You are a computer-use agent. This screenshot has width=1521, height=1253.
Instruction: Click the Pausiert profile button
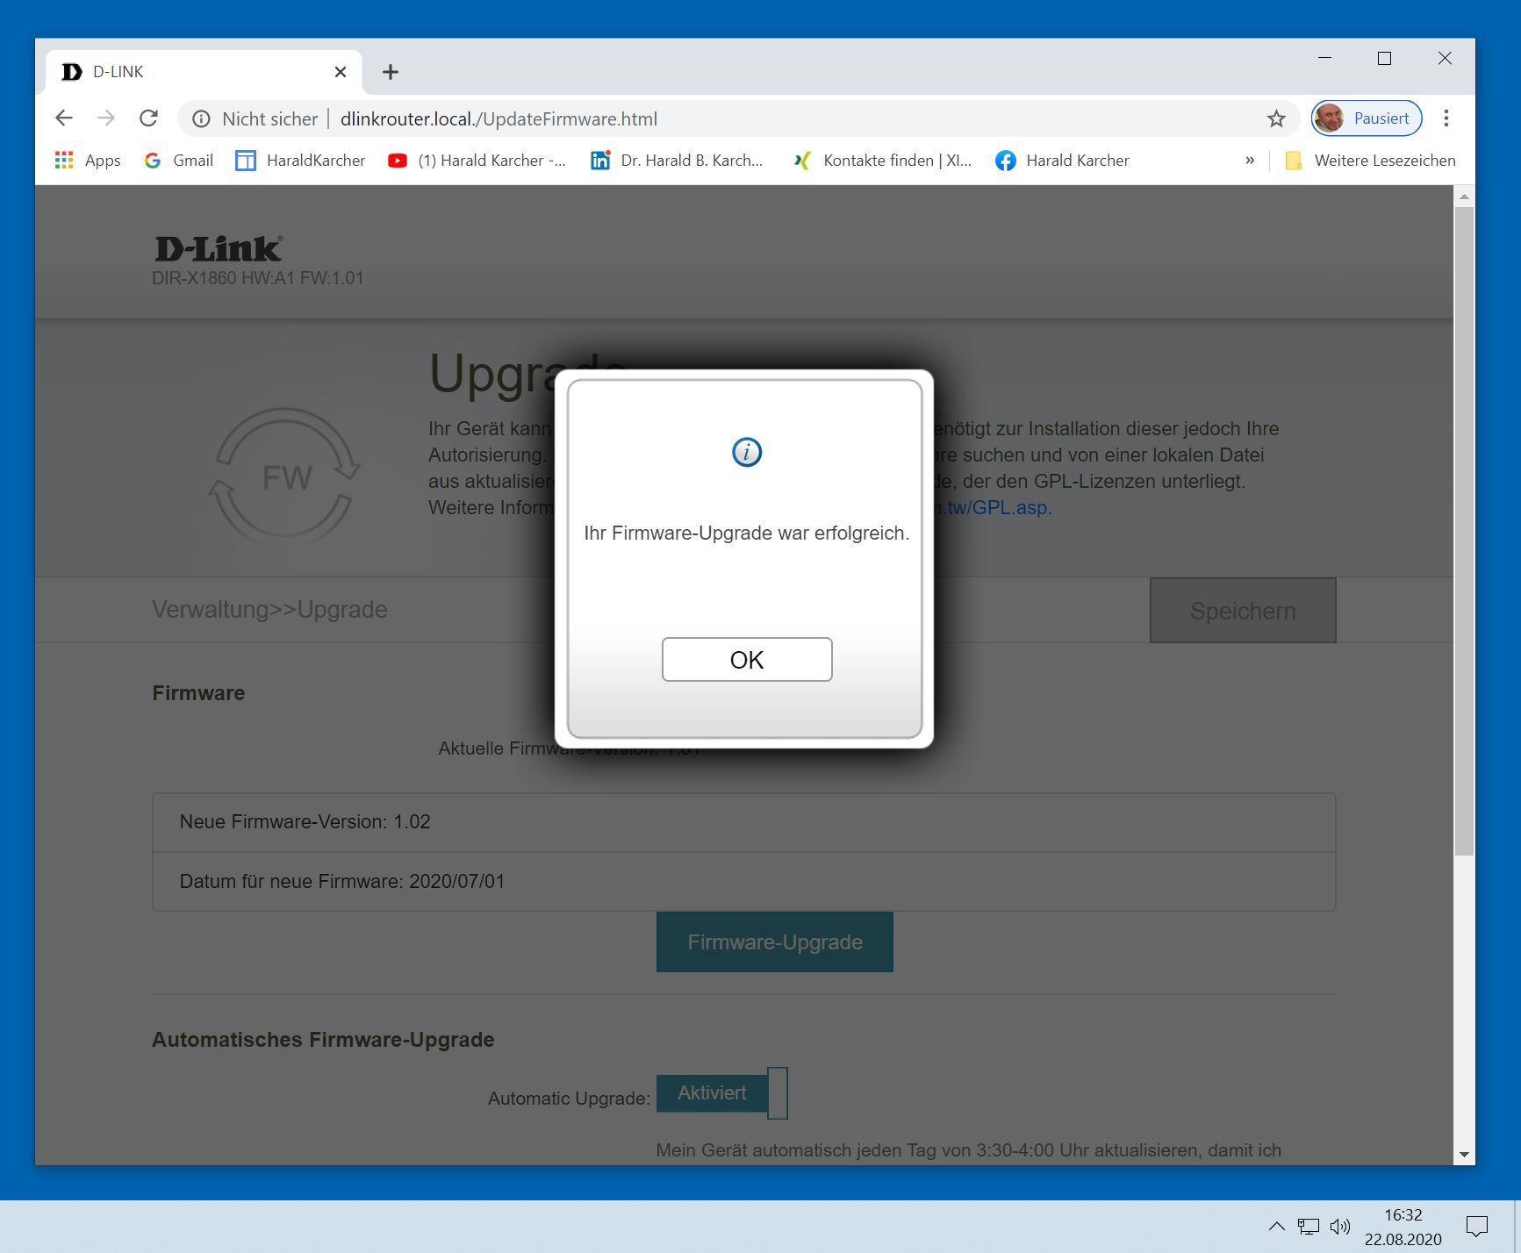click(x=1367, y=118)
